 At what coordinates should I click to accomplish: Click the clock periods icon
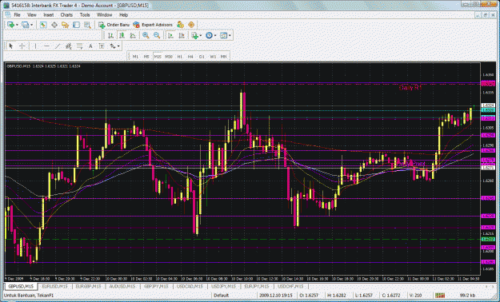pyautogui.click(x=209, y=35)
